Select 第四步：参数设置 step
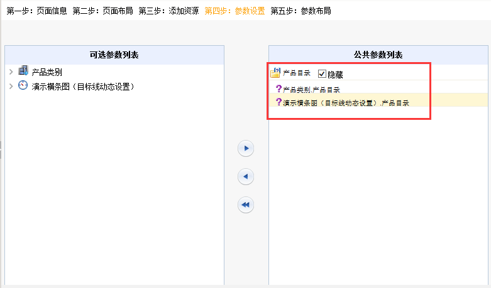 (x=235, y=11)
